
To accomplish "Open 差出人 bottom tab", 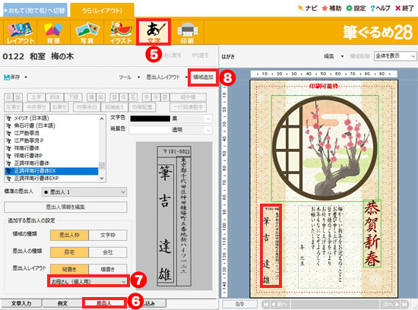I will (x=104, y=303).
